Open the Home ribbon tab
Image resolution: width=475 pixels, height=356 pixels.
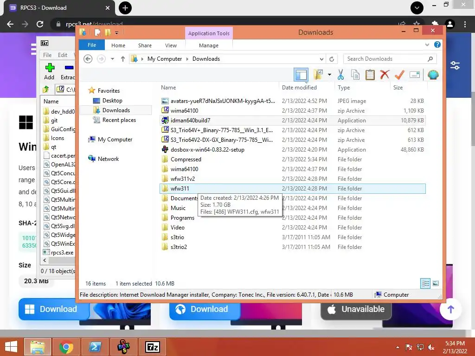118,45
